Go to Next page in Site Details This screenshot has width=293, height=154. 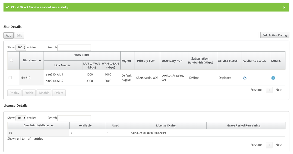pyautogui.click(x=279, y=90)
